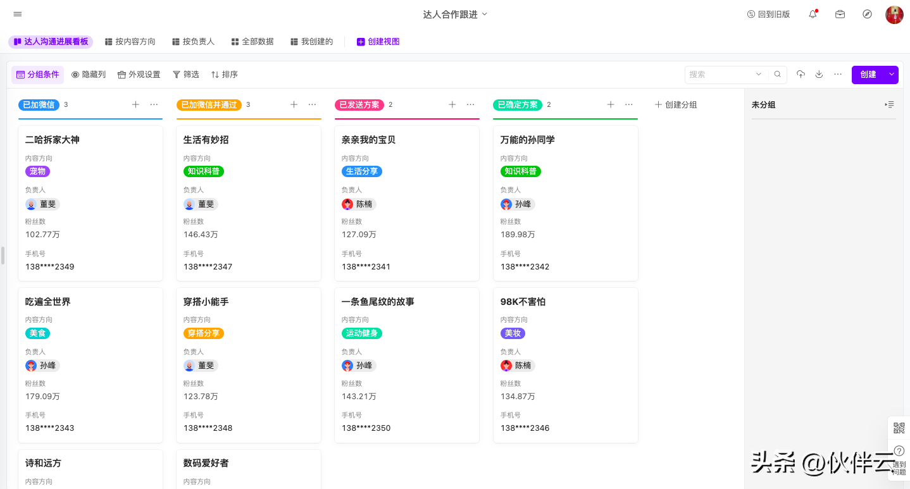Expand the 达人合作跟进 title dropdown
This screenshot has height=489, width=910.
[x=485, y=14]
